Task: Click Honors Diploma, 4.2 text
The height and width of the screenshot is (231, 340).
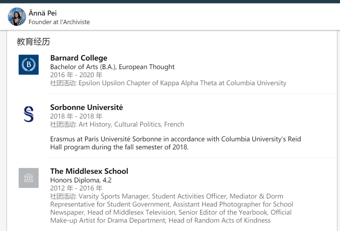Action: (81, 180)
